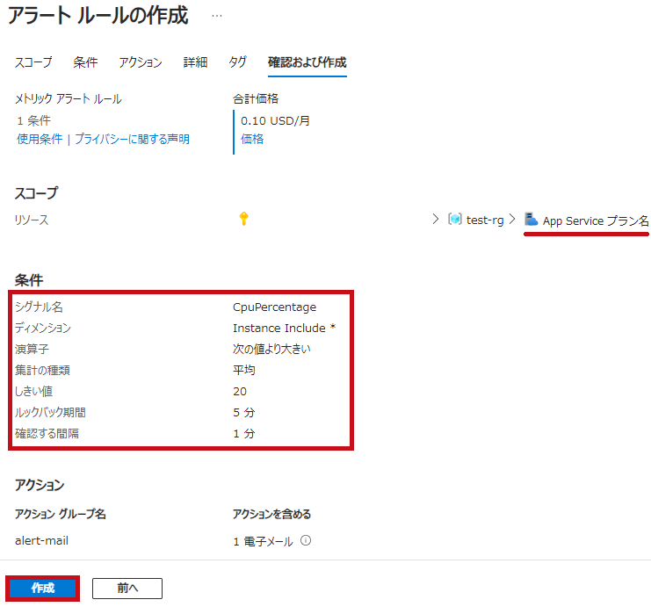Click the Instance Include * dimension value

[285, 328]
